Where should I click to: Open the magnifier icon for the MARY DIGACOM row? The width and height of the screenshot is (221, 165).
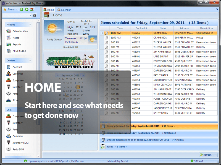[x=107, y=85]
